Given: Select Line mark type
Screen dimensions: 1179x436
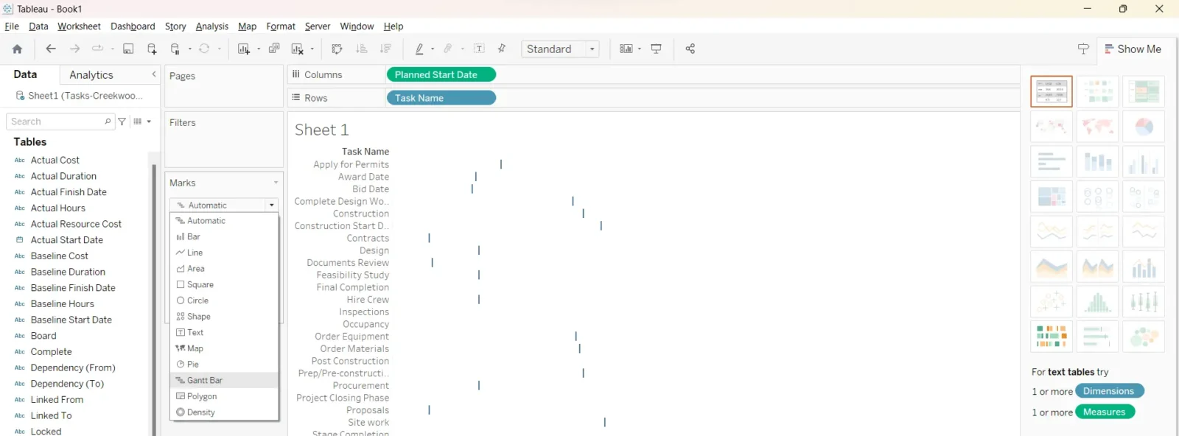Looking at the screenshot, I should (x=224, y=253).
